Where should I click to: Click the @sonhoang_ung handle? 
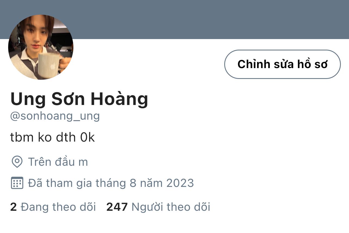coord(55,116)
